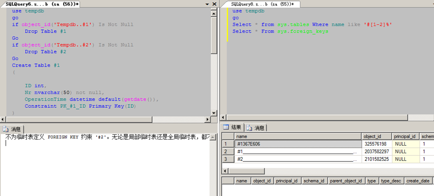
Task: Click scroll-down arrow of left editor scrollbar
Action: pos(214,112)
